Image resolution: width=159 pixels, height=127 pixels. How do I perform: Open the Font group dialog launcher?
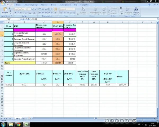(x=37, y=16)
